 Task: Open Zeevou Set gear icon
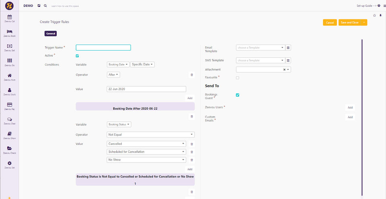pos(10,163)
